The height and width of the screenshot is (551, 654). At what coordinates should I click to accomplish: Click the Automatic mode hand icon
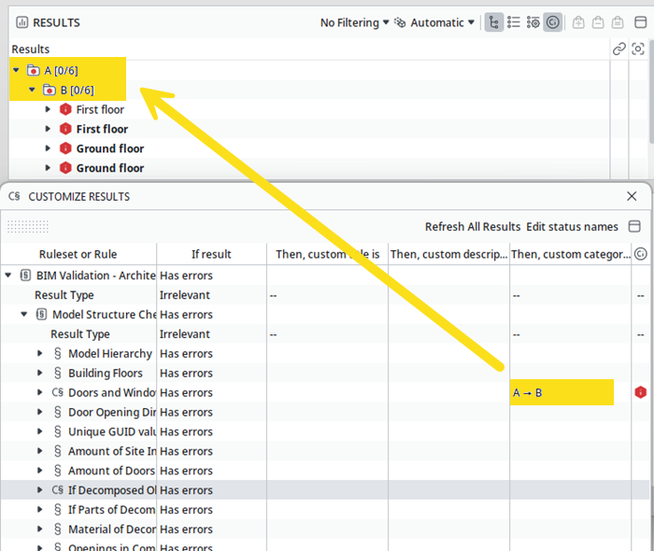[x=400, y=22]
